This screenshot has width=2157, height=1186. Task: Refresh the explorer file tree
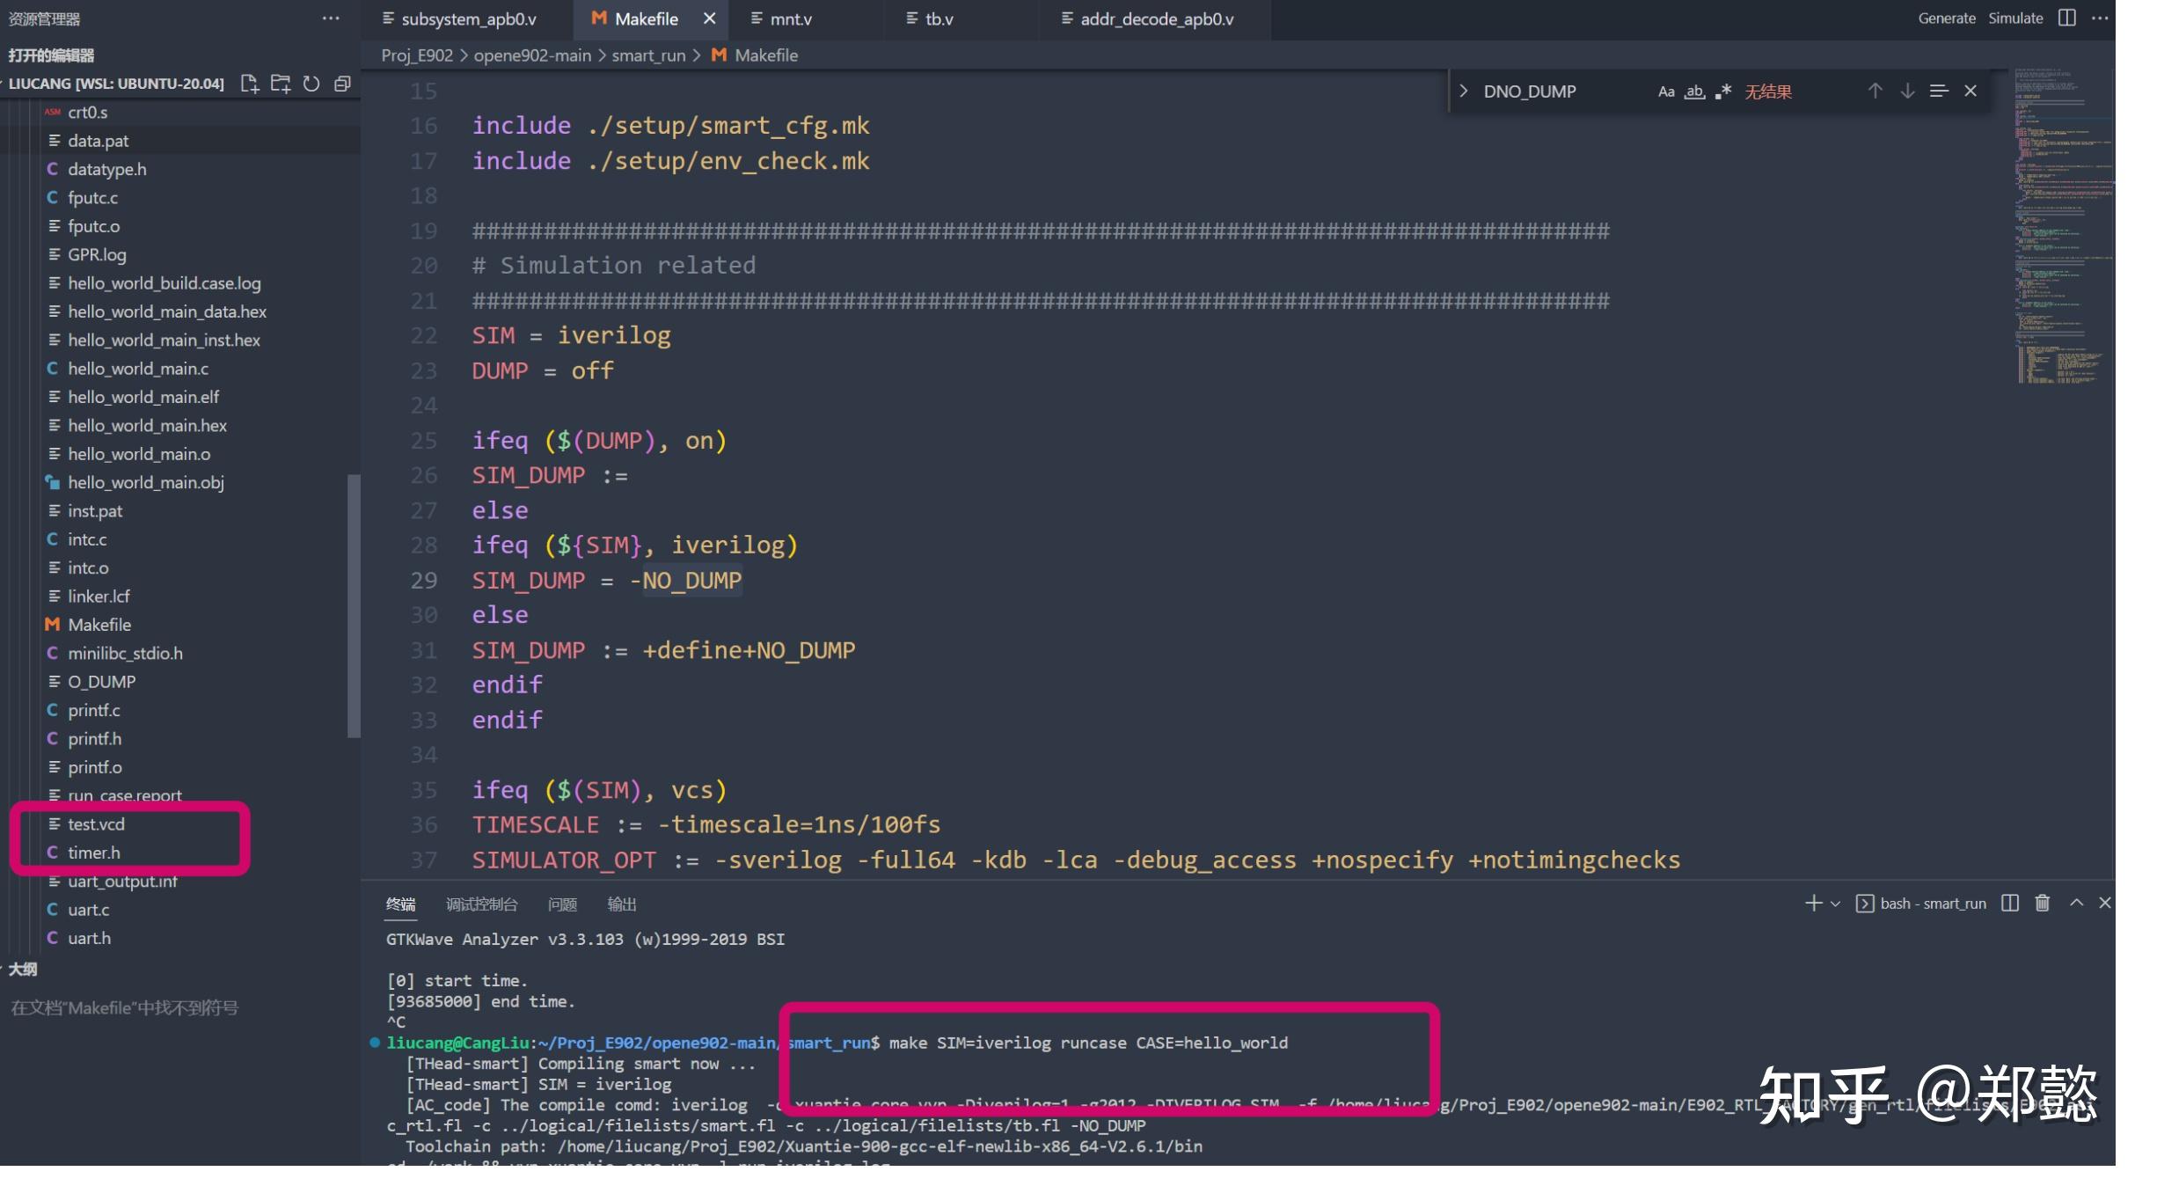[x=311, y=84]
